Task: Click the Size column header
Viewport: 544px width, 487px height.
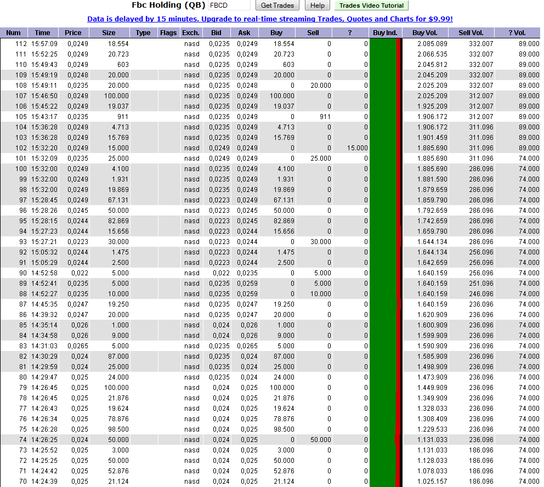Action: point(109,32)
